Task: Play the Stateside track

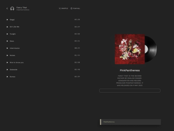Action: point(7,70)
